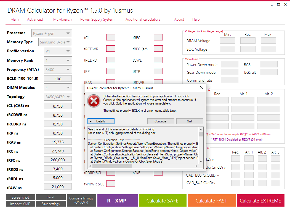The width and height of the screenshot is (290, 211).
Task: Toggle Compare timings (ON/OFF)
Action: click(x=81, y=200)
